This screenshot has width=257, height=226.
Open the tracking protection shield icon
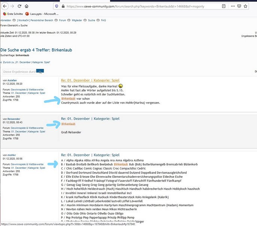[x=57, y=6]
